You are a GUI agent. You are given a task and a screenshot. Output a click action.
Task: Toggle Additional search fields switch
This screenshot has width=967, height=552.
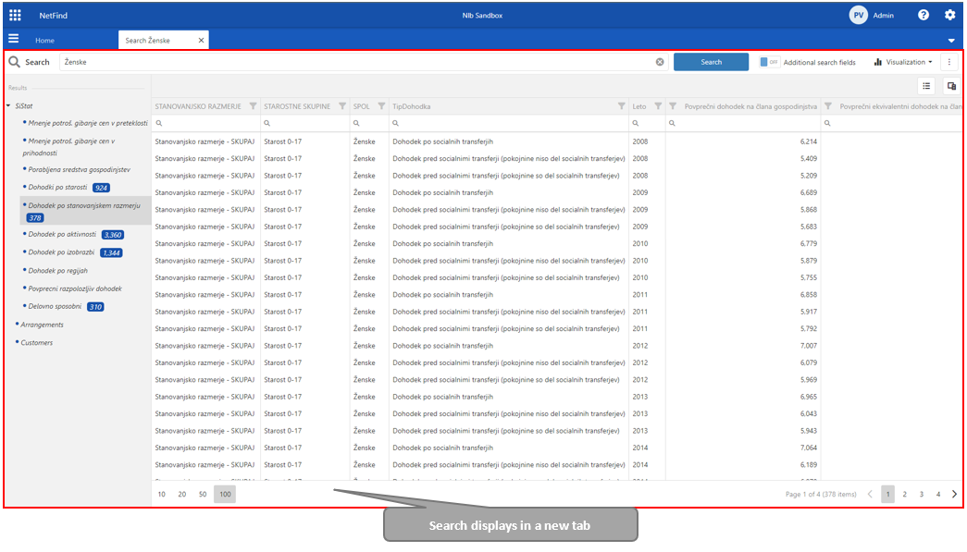769,62
